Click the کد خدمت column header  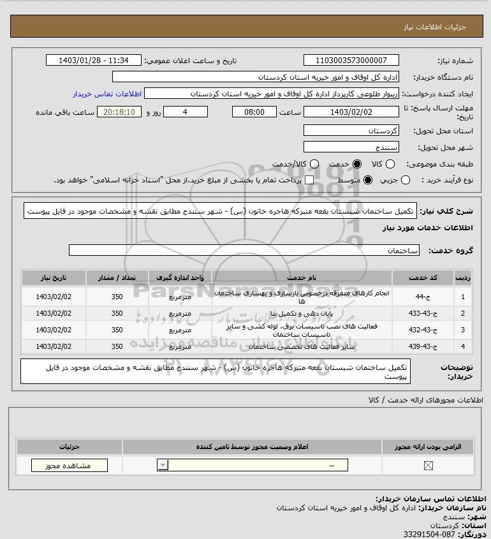tap(423, 277)
